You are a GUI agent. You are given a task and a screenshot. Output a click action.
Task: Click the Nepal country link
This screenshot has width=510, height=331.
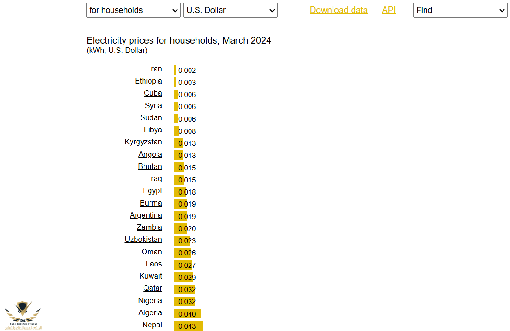[152, 325]
